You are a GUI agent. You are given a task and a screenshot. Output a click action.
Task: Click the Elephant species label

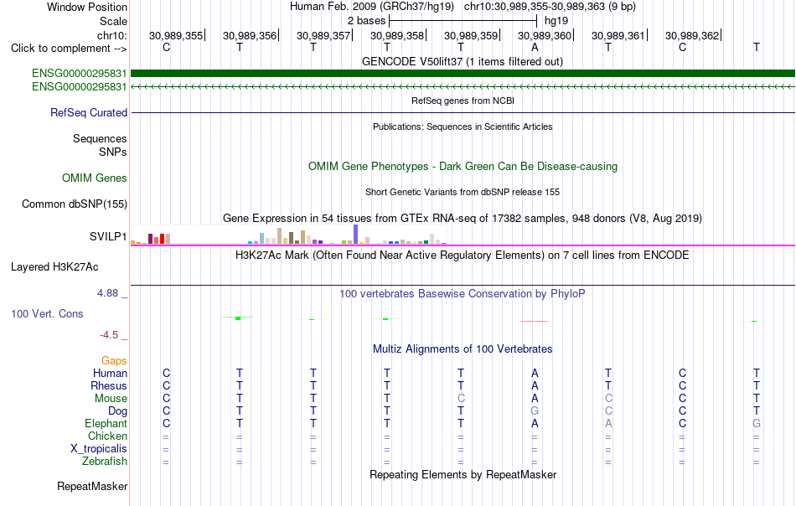pyautogui.click(x=106, y=423)
